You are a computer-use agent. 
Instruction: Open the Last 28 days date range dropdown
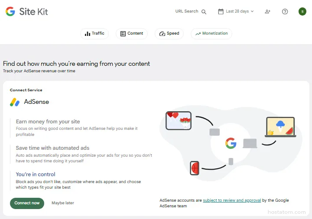coord(236,11)
